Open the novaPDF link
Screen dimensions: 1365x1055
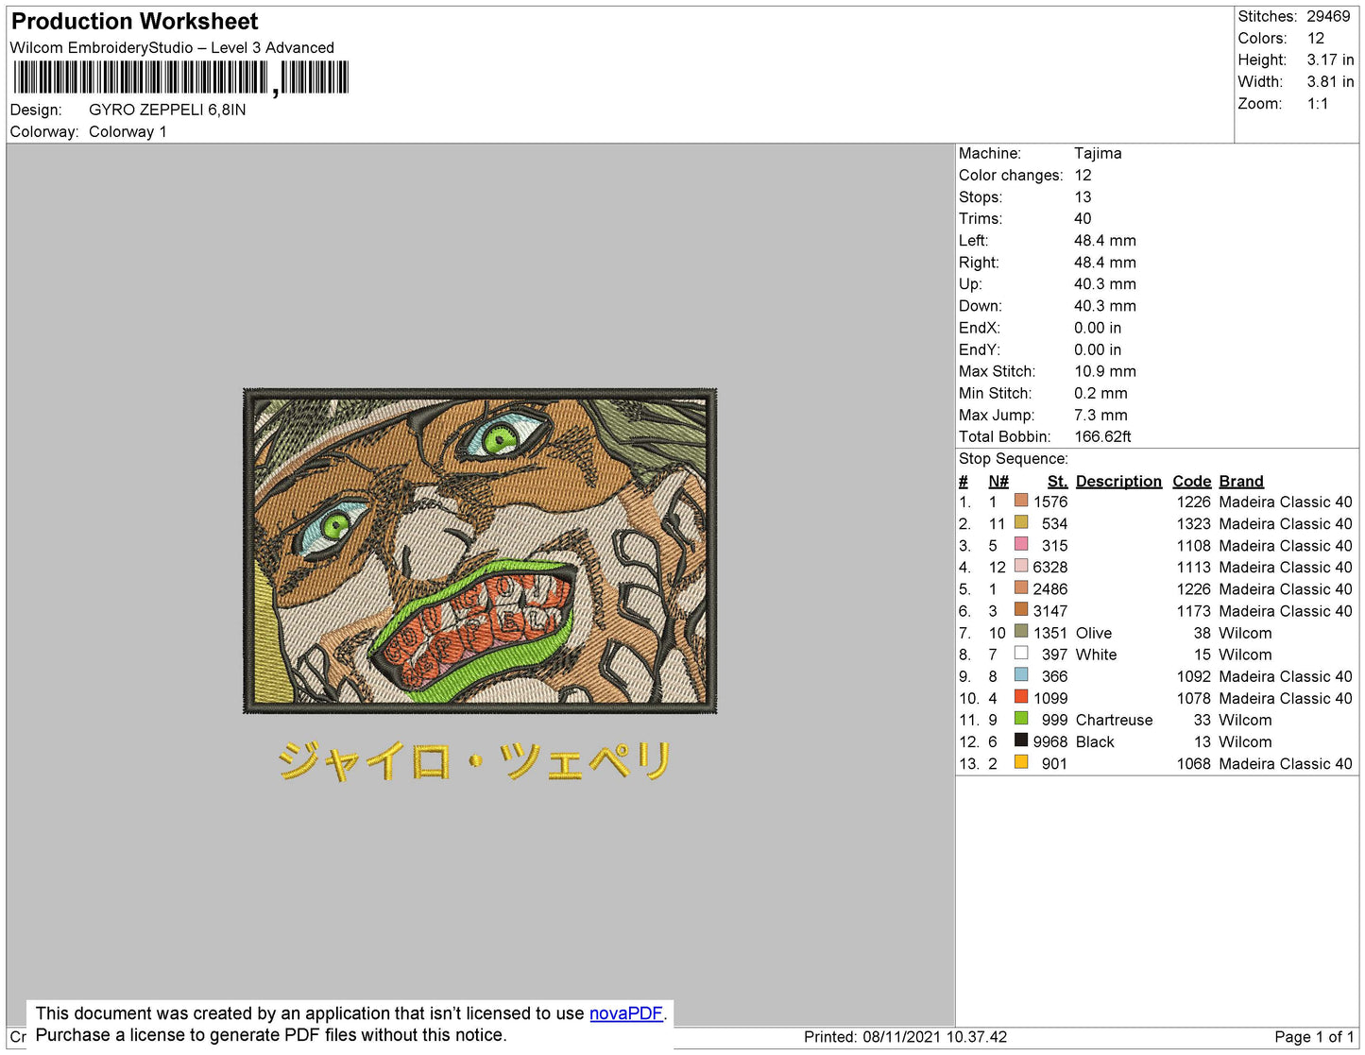(626, 1013)
